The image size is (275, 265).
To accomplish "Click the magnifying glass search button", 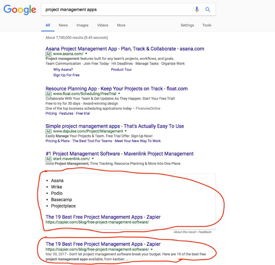I will [x=208, y=10].
